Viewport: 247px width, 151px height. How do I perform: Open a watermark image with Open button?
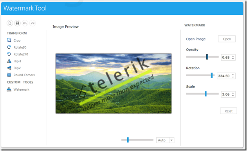tap(227, 39)
